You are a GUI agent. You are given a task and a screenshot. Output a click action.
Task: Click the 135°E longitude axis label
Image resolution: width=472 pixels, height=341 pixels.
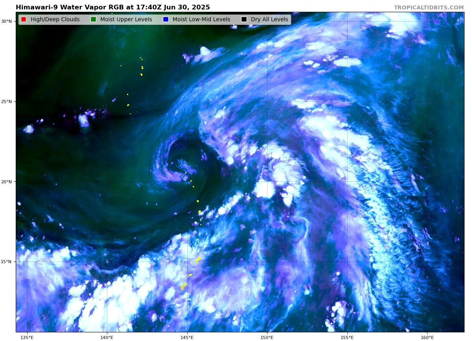tap(27, 337)
